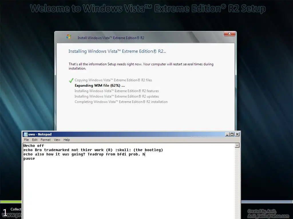
Task: Click the Windows flag icon in setup title bar
Action: (x=69, y=37)
